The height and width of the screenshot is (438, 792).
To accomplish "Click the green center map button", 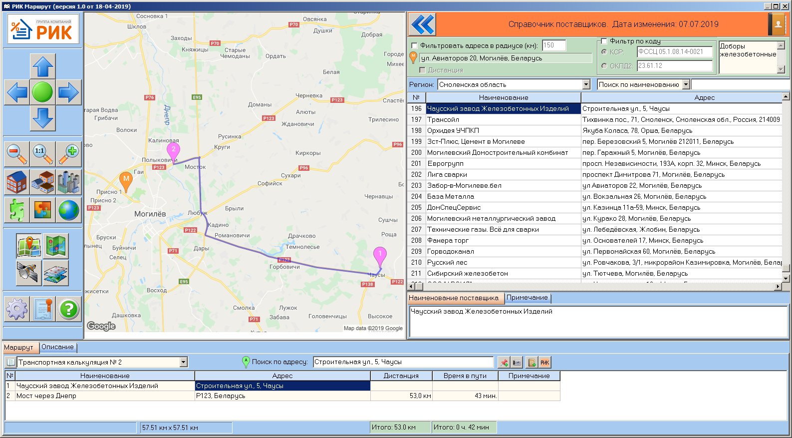I will pyautogui.click(x=42, y=92).
